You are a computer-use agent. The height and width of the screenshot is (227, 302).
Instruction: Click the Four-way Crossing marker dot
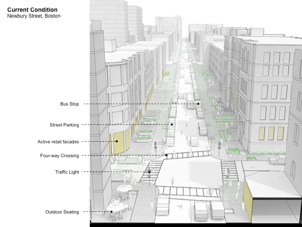pyautogui.click(x=167, y=156)
